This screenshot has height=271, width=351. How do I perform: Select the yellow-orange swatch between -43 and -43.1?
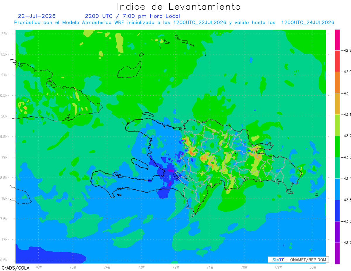coord(337,104)
